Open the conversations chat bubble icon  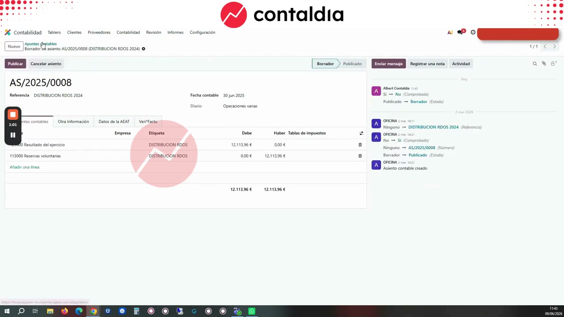click(461, 32)
